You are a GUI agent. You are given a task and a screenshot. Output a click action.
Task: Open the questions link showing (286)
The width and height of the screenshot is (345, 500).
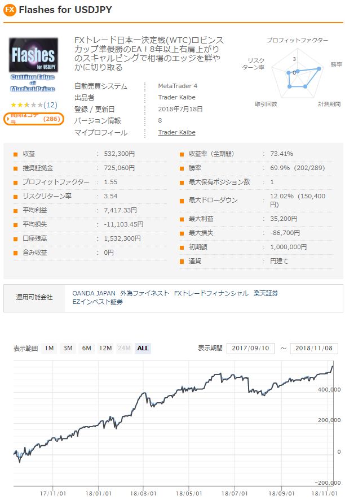click(x=34, y=119)
